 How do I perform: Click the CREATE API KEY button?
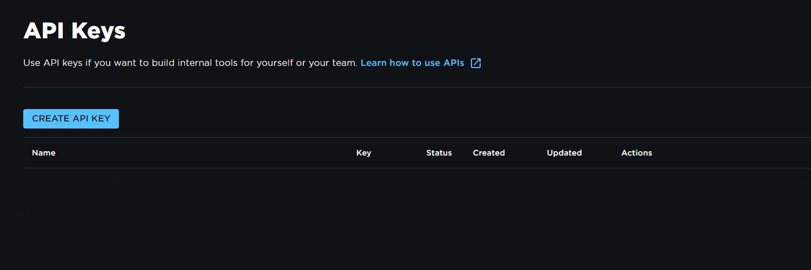click(x=71, y=119)
